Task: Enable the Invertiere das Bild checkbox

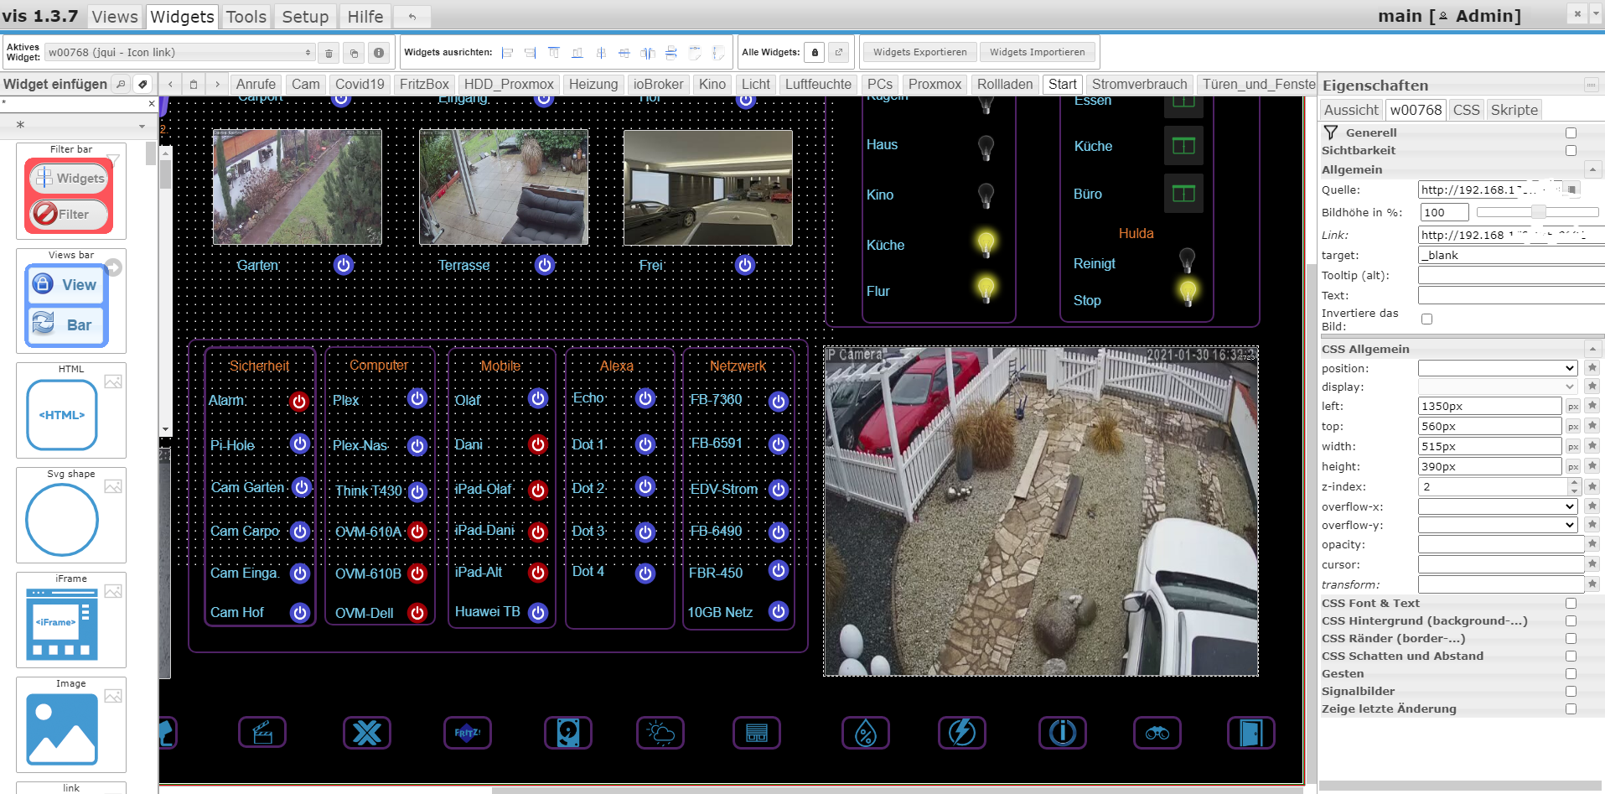Action: pyautogui.click(x=1426, y=319)
